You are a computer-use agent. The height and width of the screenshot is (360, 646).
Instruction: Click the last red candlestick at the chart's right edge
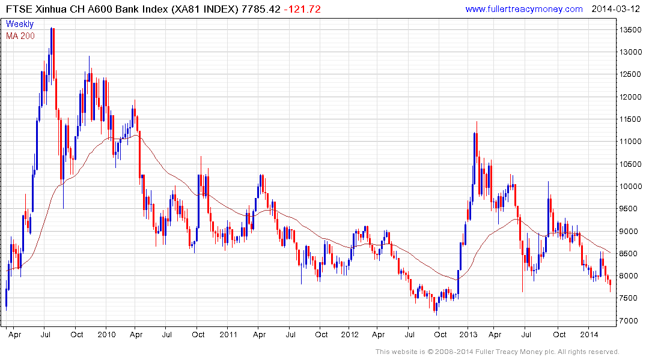click(610, 286)
